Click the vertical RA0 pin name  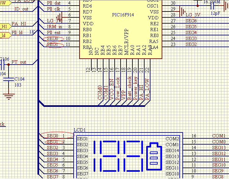(132, 50)
